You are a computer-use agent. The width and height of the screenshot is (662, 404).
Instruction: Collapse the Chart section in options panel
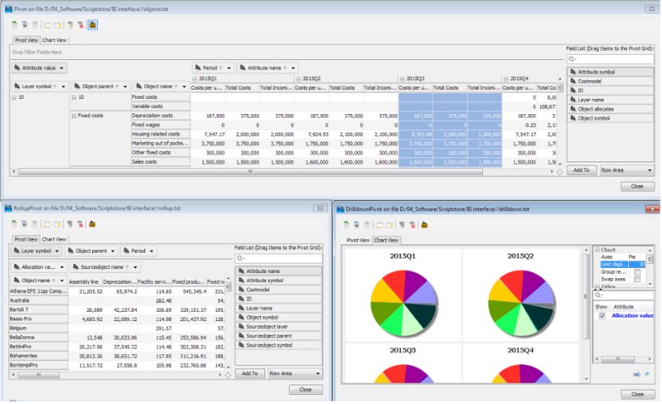598,250
